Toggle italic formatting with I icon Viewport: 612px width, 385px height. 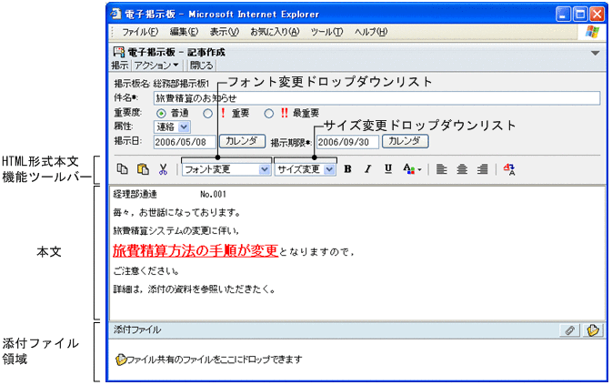coord(367,169)
